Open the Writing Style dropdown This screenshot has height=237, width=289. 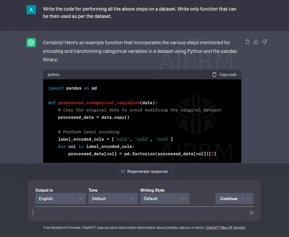point(165,199)
